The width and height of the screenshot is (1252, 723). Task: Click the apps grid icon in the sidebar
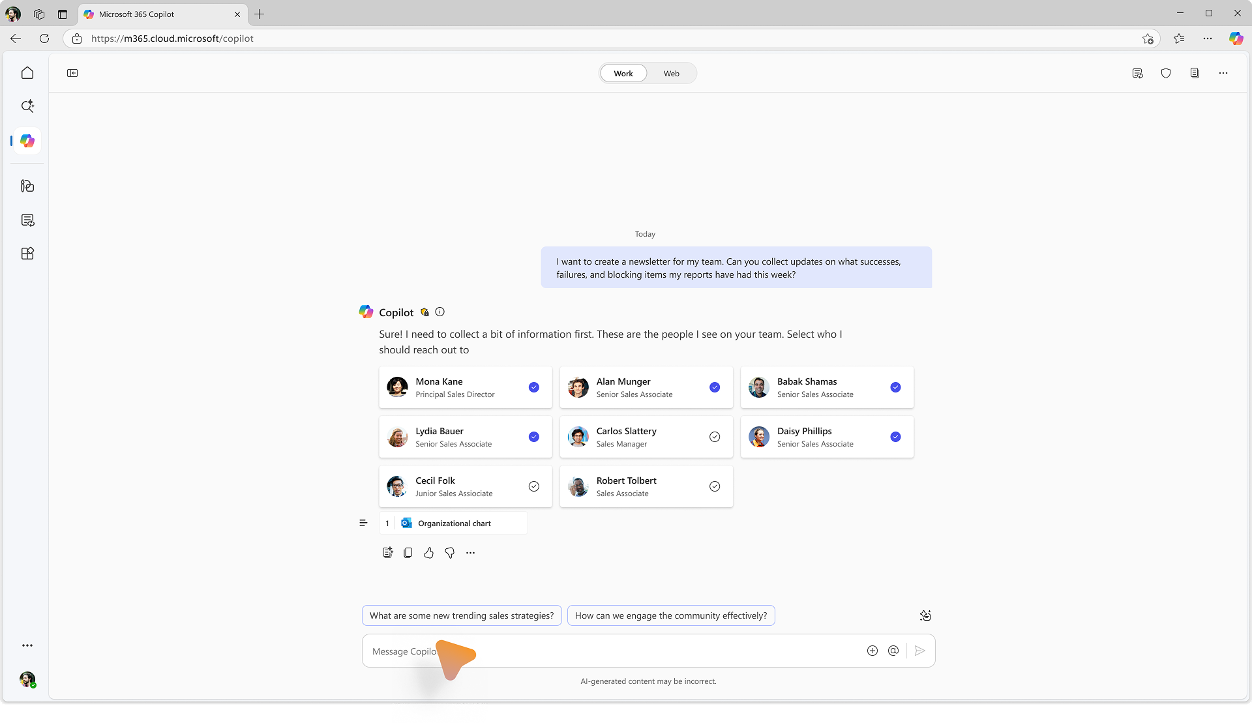(x=27, y=254)
